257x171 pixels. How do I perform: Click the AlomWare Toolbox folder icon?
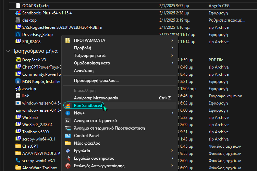18,168
